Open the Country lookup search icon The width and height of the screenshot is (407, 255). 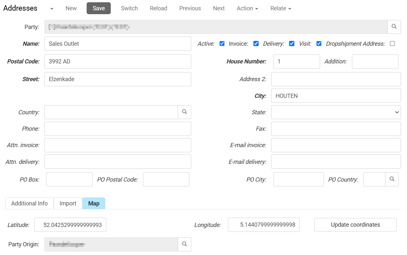pos(185,112)
